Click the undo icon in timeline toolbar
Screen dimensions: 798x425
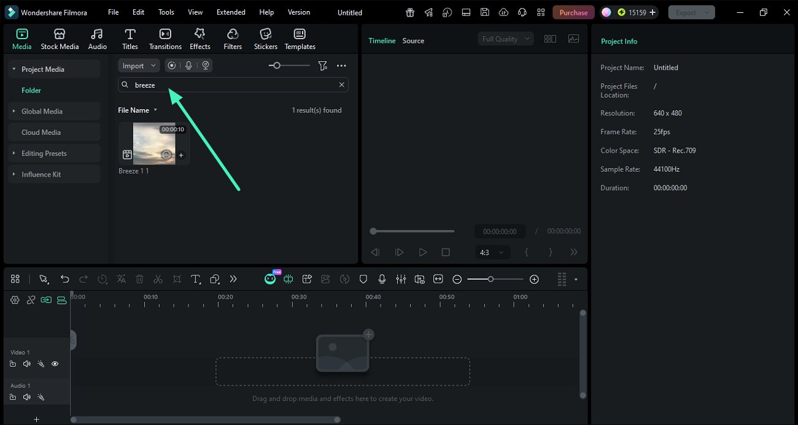(x=64, y=279)
